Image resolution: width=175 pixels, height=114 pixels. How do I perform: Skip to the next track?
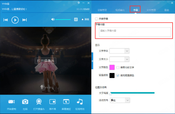(x=25, y=20)
